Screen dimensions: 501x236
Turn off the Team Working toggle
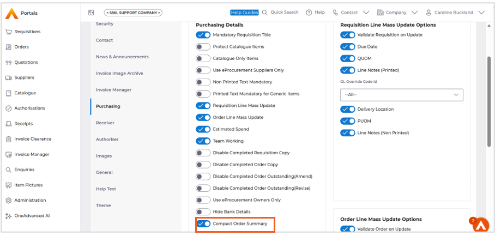(203, 141)
